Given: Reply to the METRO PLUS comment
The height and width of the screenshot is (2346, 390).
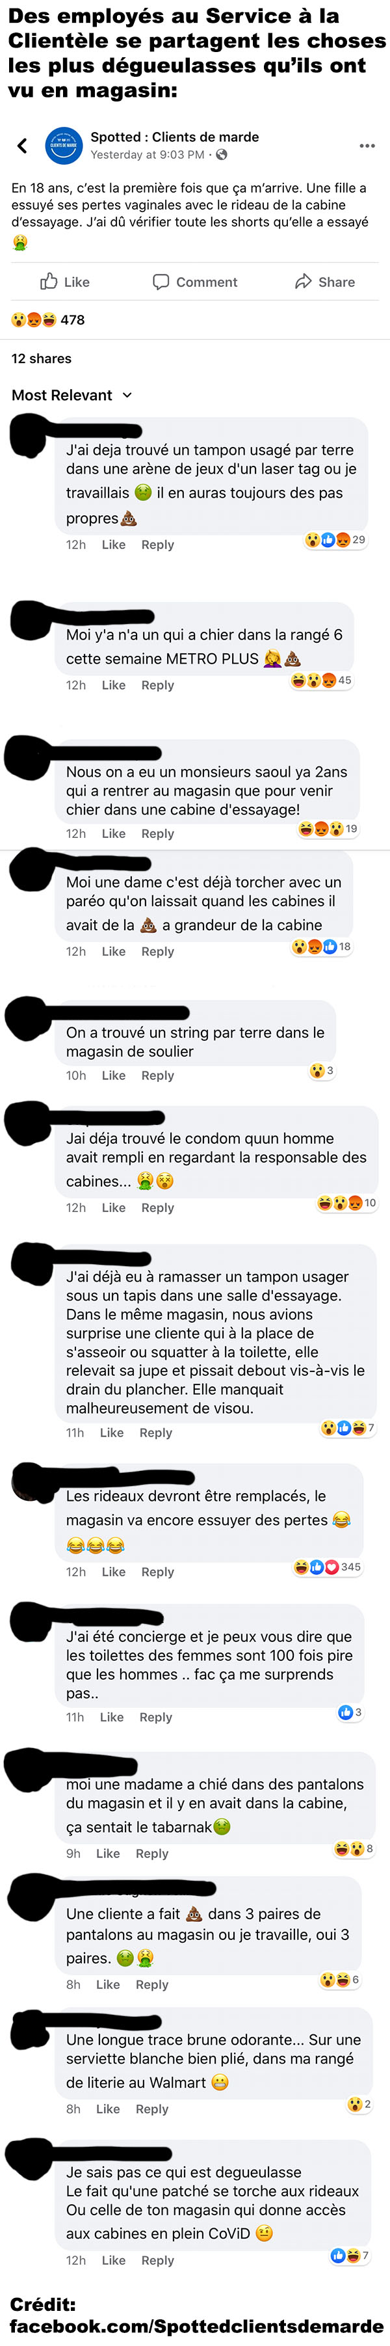Looking at the screenshot, I should (x=157, y=685).
